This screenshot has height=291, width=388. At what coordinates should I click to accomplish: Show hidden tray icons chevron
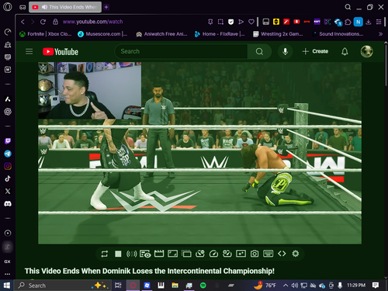[x=286, y=286]
